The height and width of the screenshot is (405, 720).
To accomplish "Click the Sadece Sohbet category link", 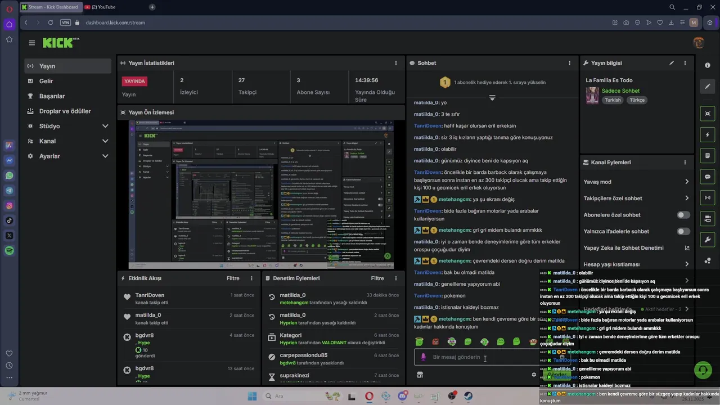I will pos(620,91).
